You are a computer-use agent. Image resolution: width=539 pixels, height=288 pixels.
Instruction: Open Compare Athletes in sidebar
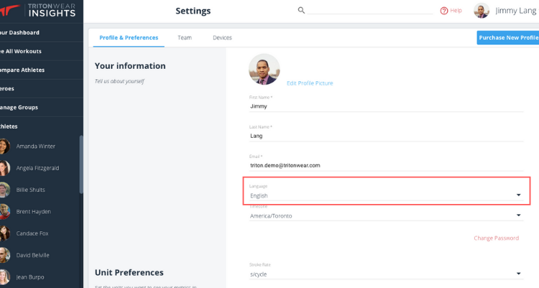(x=41, y=70)
